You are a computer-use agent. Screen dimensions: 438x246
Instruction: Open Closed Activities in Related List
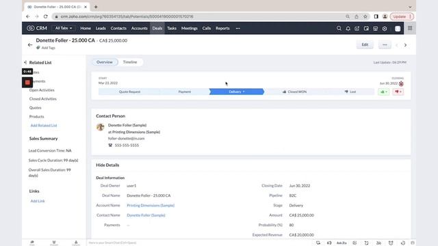(42, 98)
